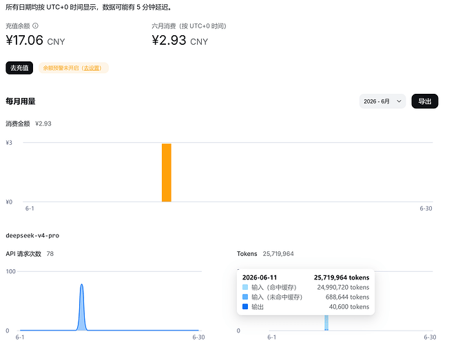Click the 输入（命中缓存）light blue swatch

point(245,287)
